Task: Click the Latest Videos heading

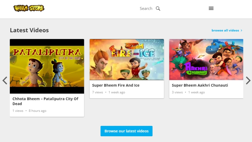Action: tap(29, 30)
